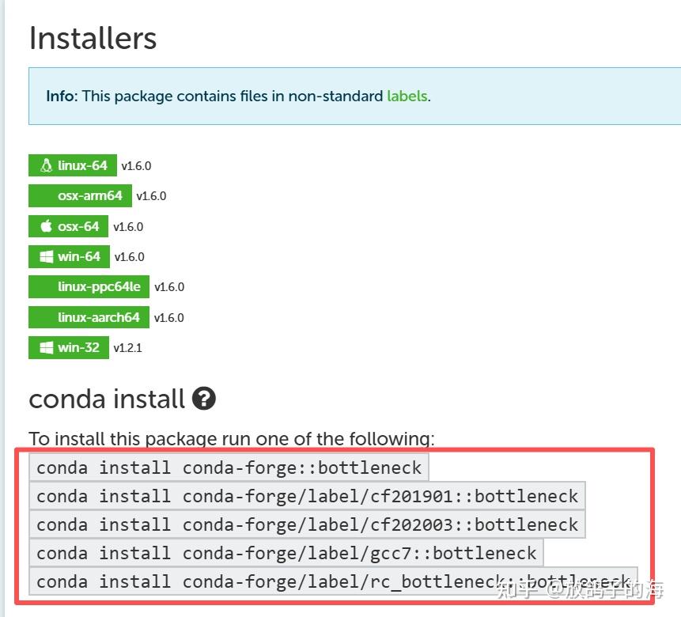
Task: Click the cf202003 label install command
Action: pos(307,524)
